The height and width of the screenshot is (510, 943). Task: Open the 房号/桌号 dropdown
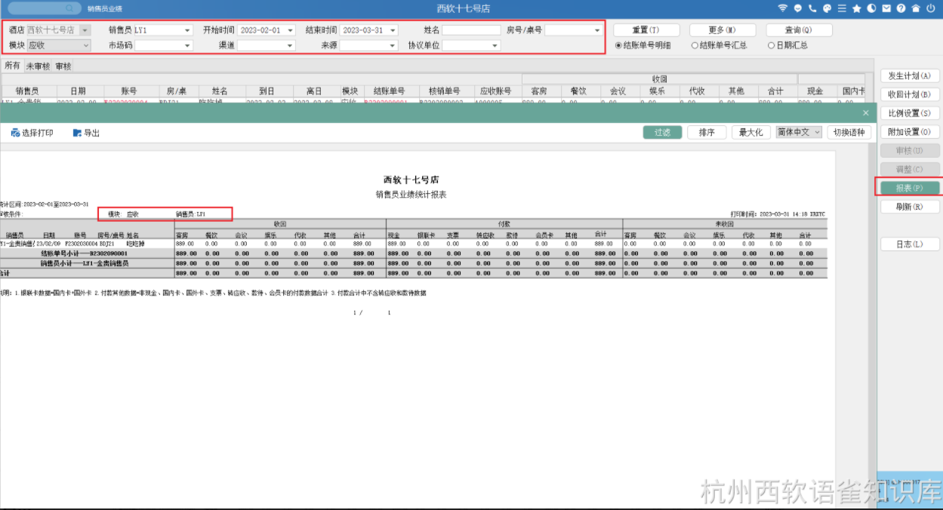click(597, 30)
